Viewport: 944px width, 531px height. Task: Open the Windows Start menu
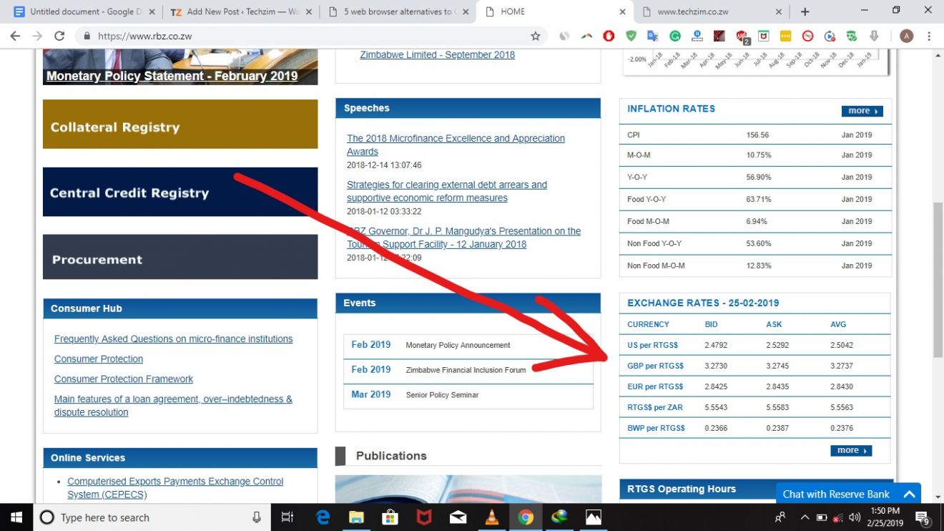pyautogui.click(x=16, y=517)
